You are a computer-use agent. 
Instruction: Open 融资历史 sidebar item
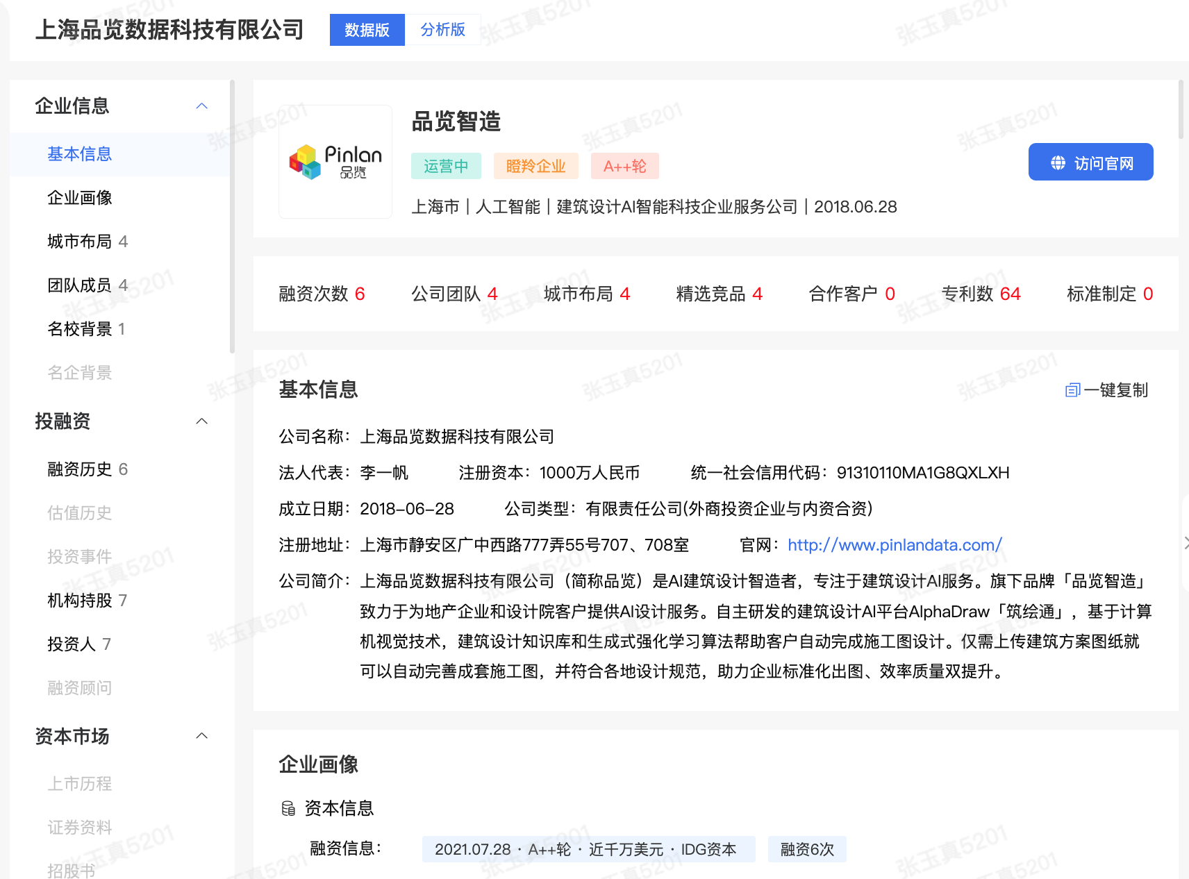click(88, 469)
